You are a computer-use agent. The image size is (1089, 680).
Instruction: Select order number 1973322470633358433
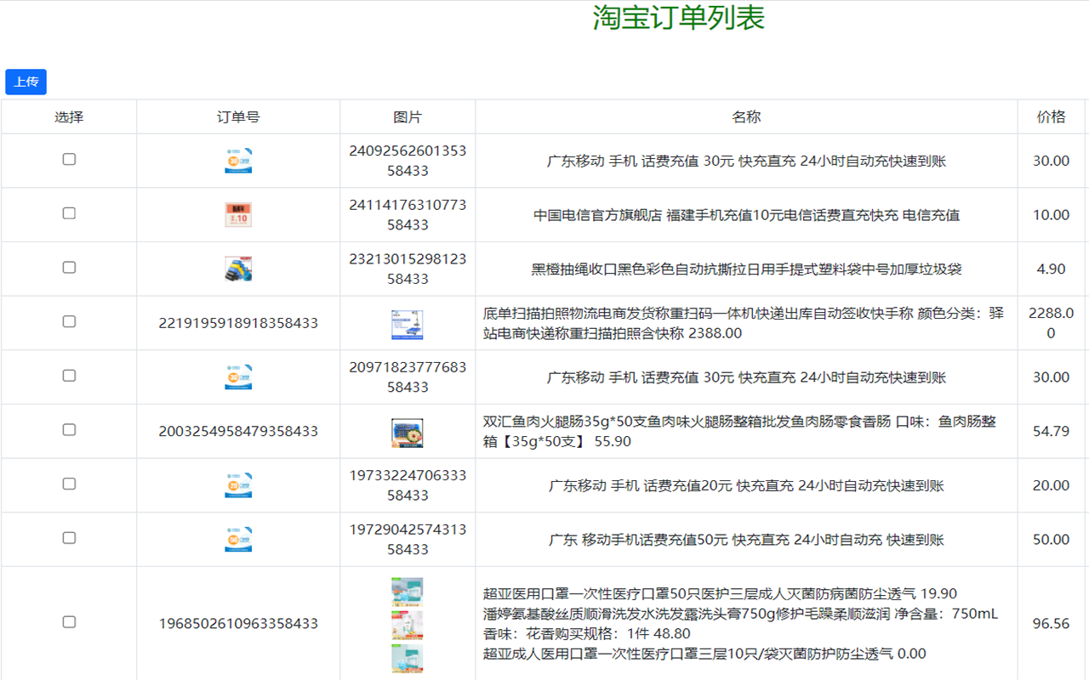[x=408, y=485]
